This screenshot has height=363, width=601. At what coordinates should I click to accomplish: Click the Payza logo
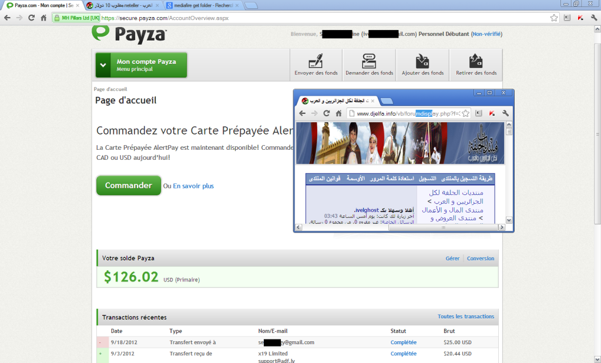pyautogui.click(x=129, y=35)
